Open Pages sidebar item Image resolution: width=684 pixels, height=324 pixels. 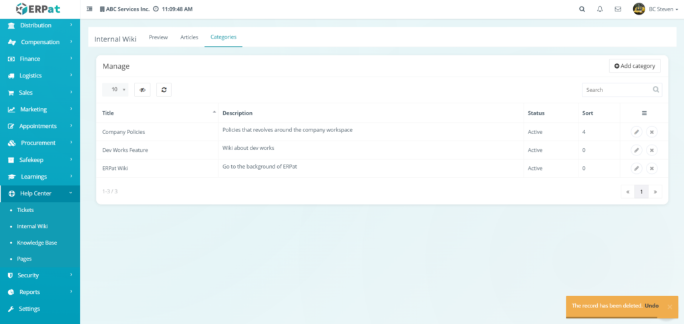(24, 259)
